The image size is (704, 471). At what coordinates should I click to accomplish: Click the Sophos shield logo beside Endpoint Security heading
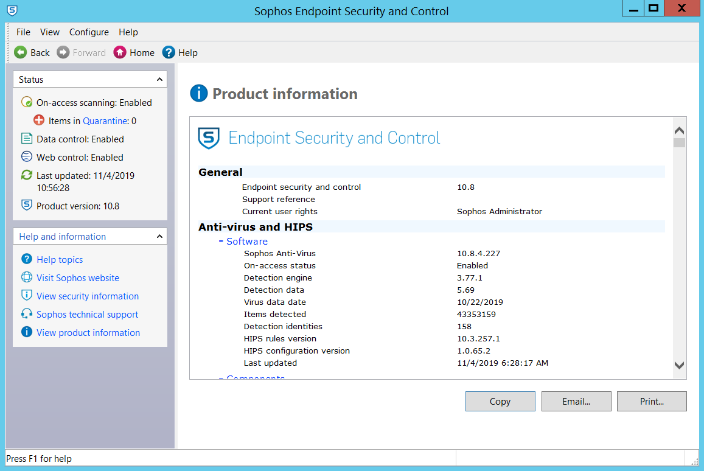pyautogui.click(x=208, y=138)
